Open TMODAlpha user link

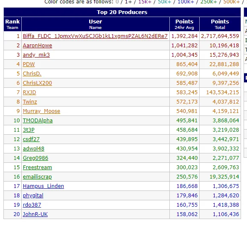point(38,121)
